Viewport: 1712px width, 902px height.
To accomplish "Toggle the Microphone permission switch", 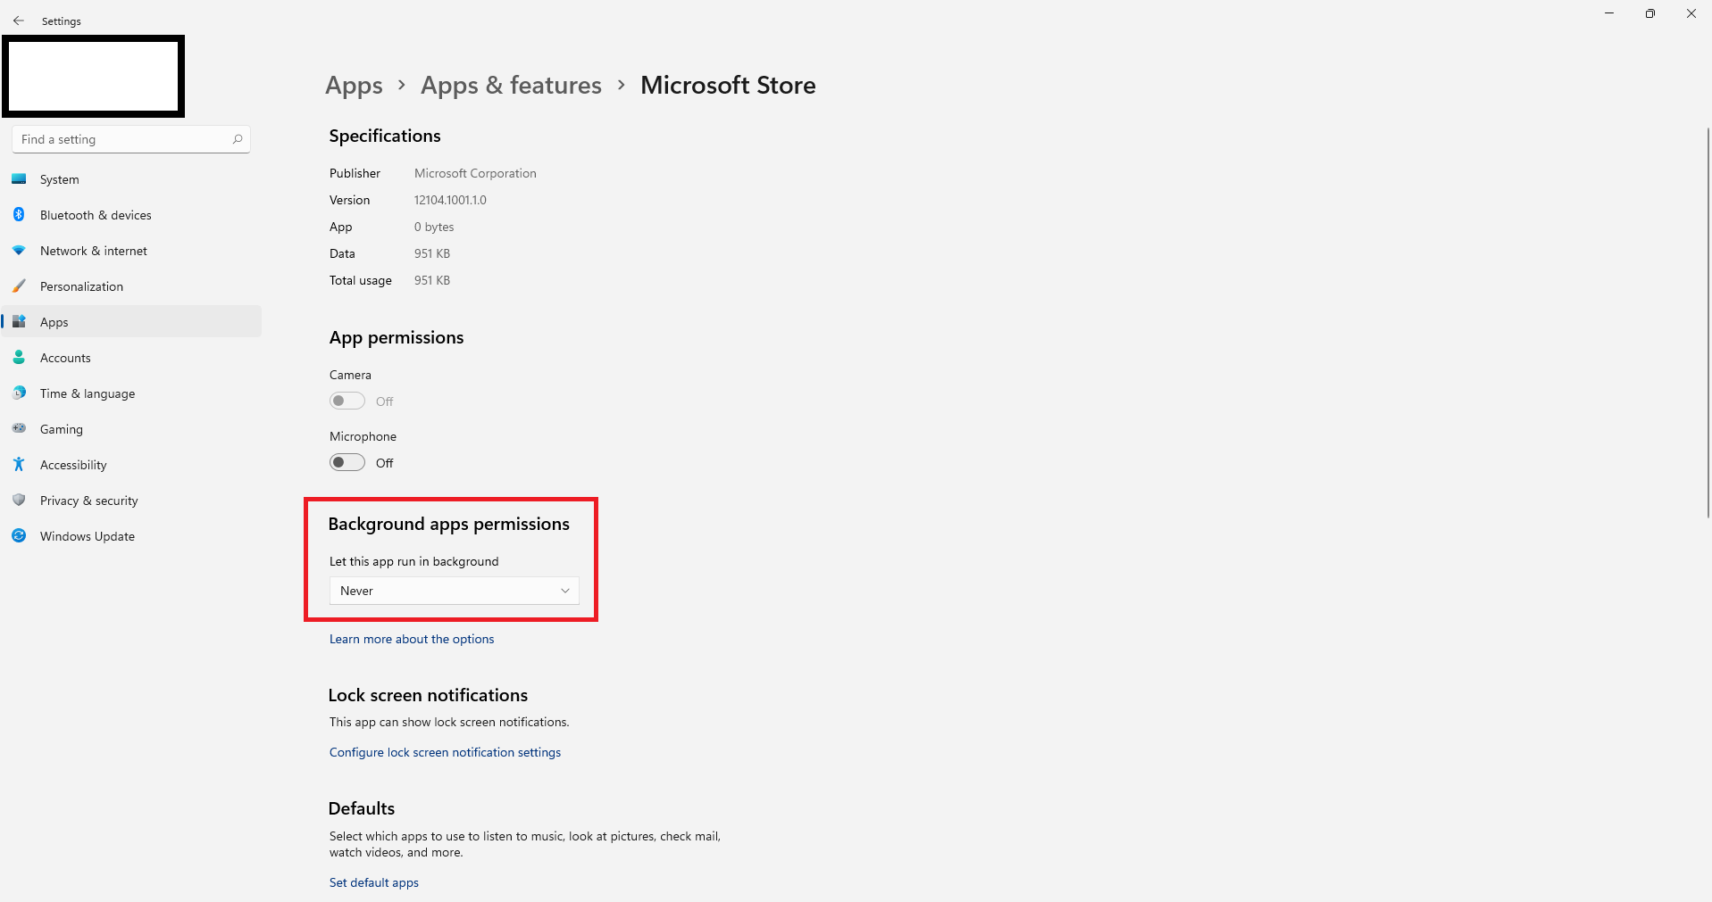I will pos(347,463).
